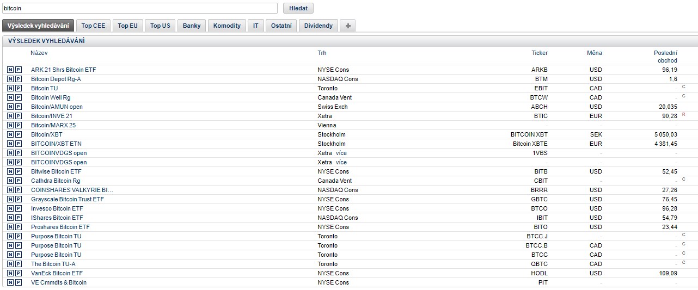Viewport: 698px width, 290px height.
Task: Add a new tab with the plus button
Action: coord(347,26)
